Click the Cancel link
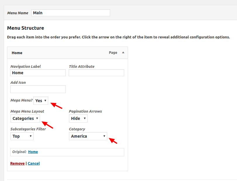The height and width of the screenshot is (181, 237). point(34,164)
